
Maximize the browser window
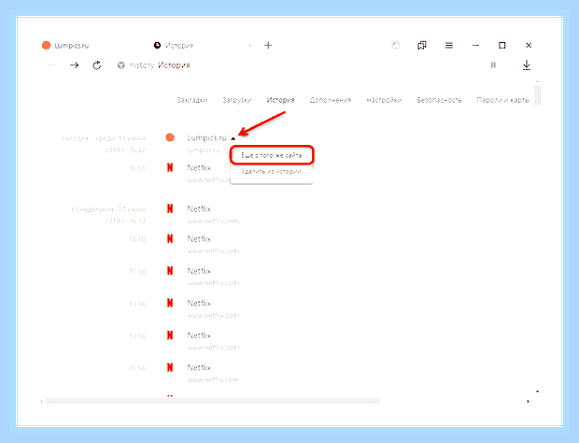point(501,46)
